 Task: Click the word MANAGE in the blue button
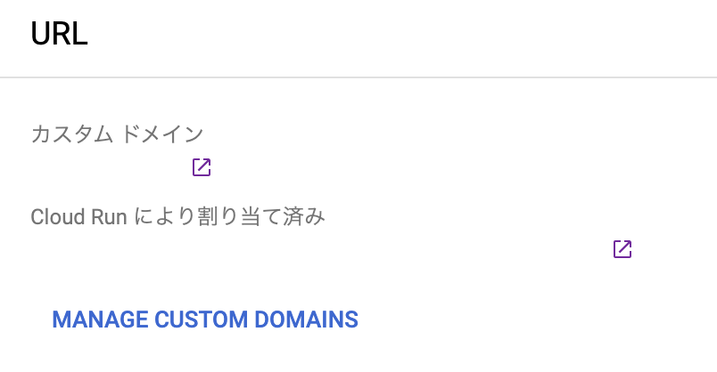(x=100, y=319)
